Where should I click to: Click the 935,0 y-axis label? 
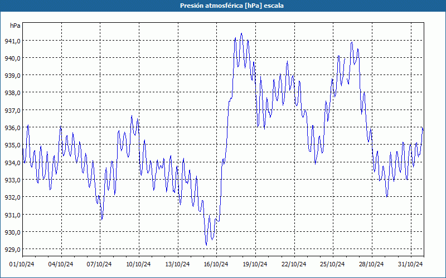click(12, 146)
